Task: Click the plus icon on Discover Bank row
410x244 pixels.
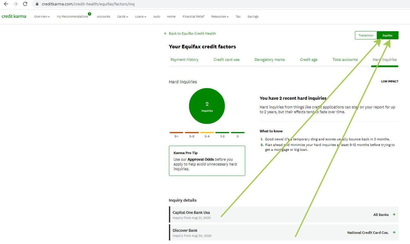Action: point(394,232)
